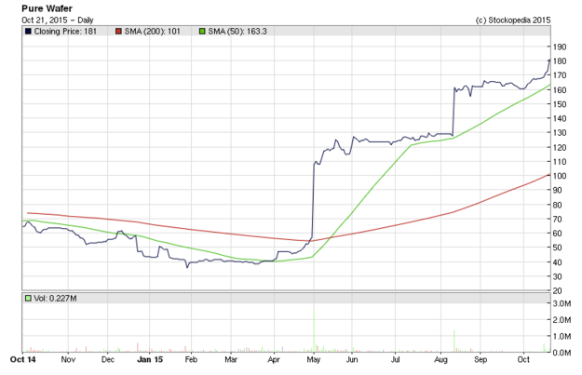Click the 'Nov' x-axis label

pyautogui.click(x=68, y=359)
